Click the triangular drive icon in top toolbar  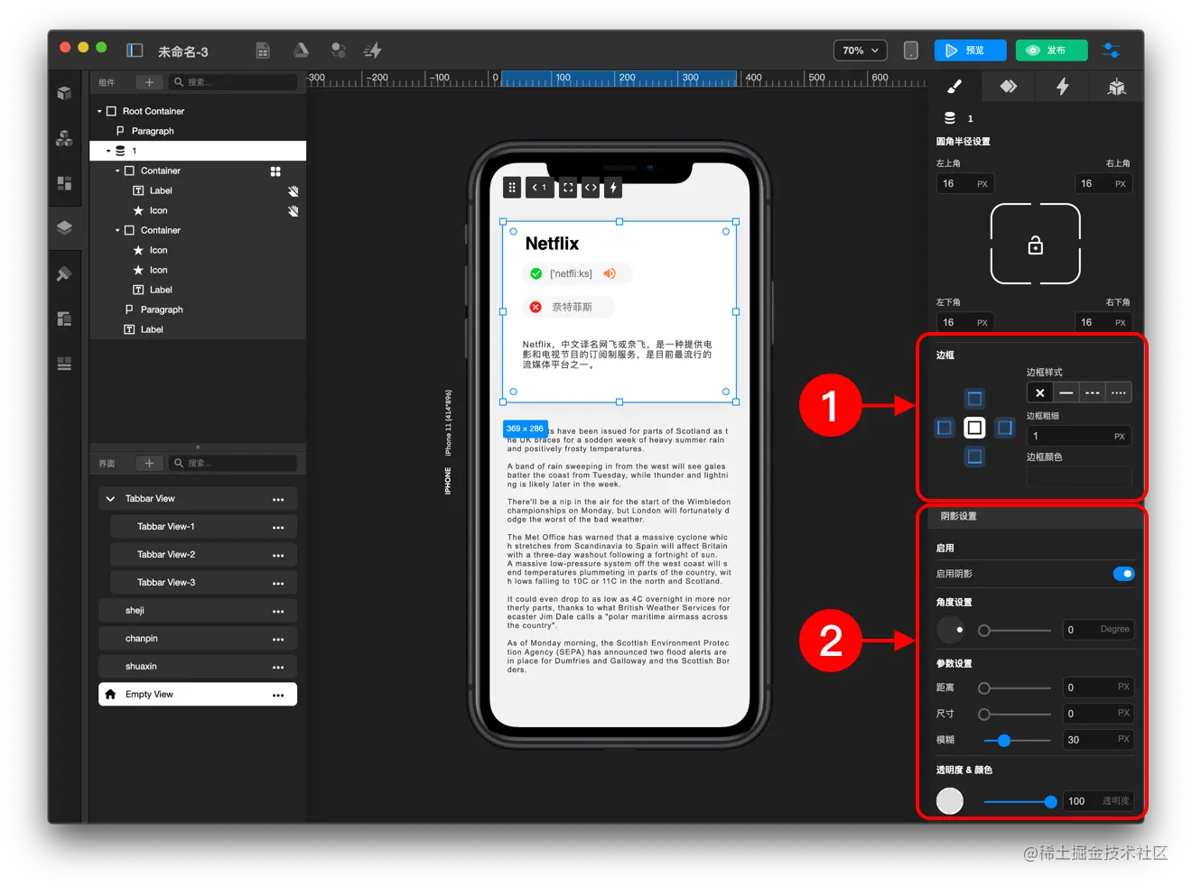[x=301, y=51]
